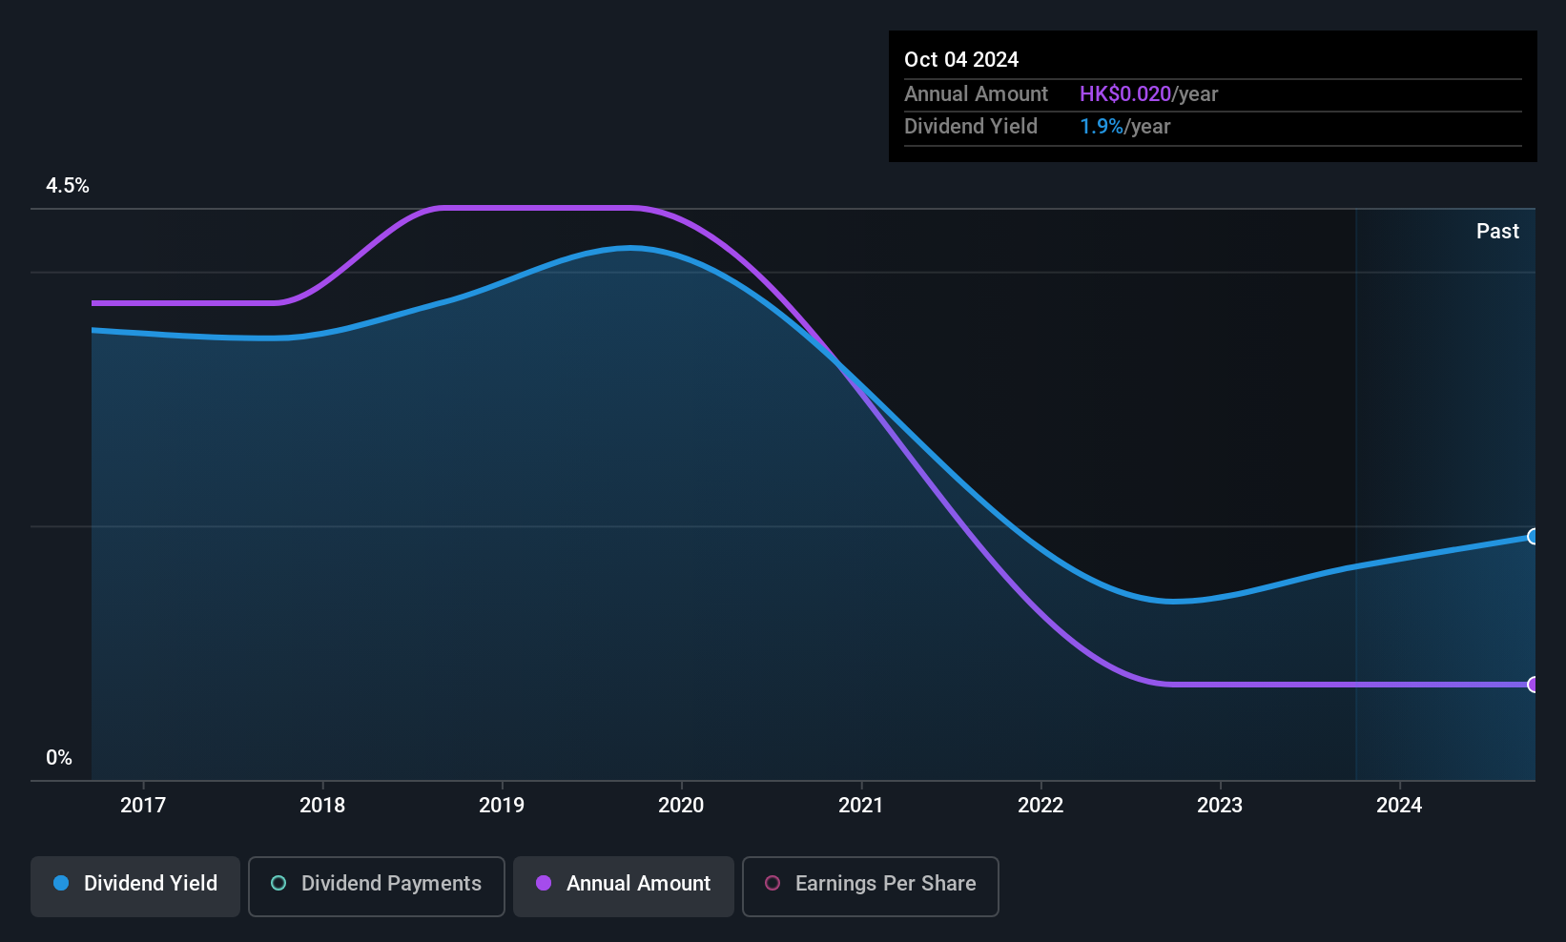1566x942 pixels.
Task: Click the Past region label
Action: pyautogui.click(x=1497, y=231)
